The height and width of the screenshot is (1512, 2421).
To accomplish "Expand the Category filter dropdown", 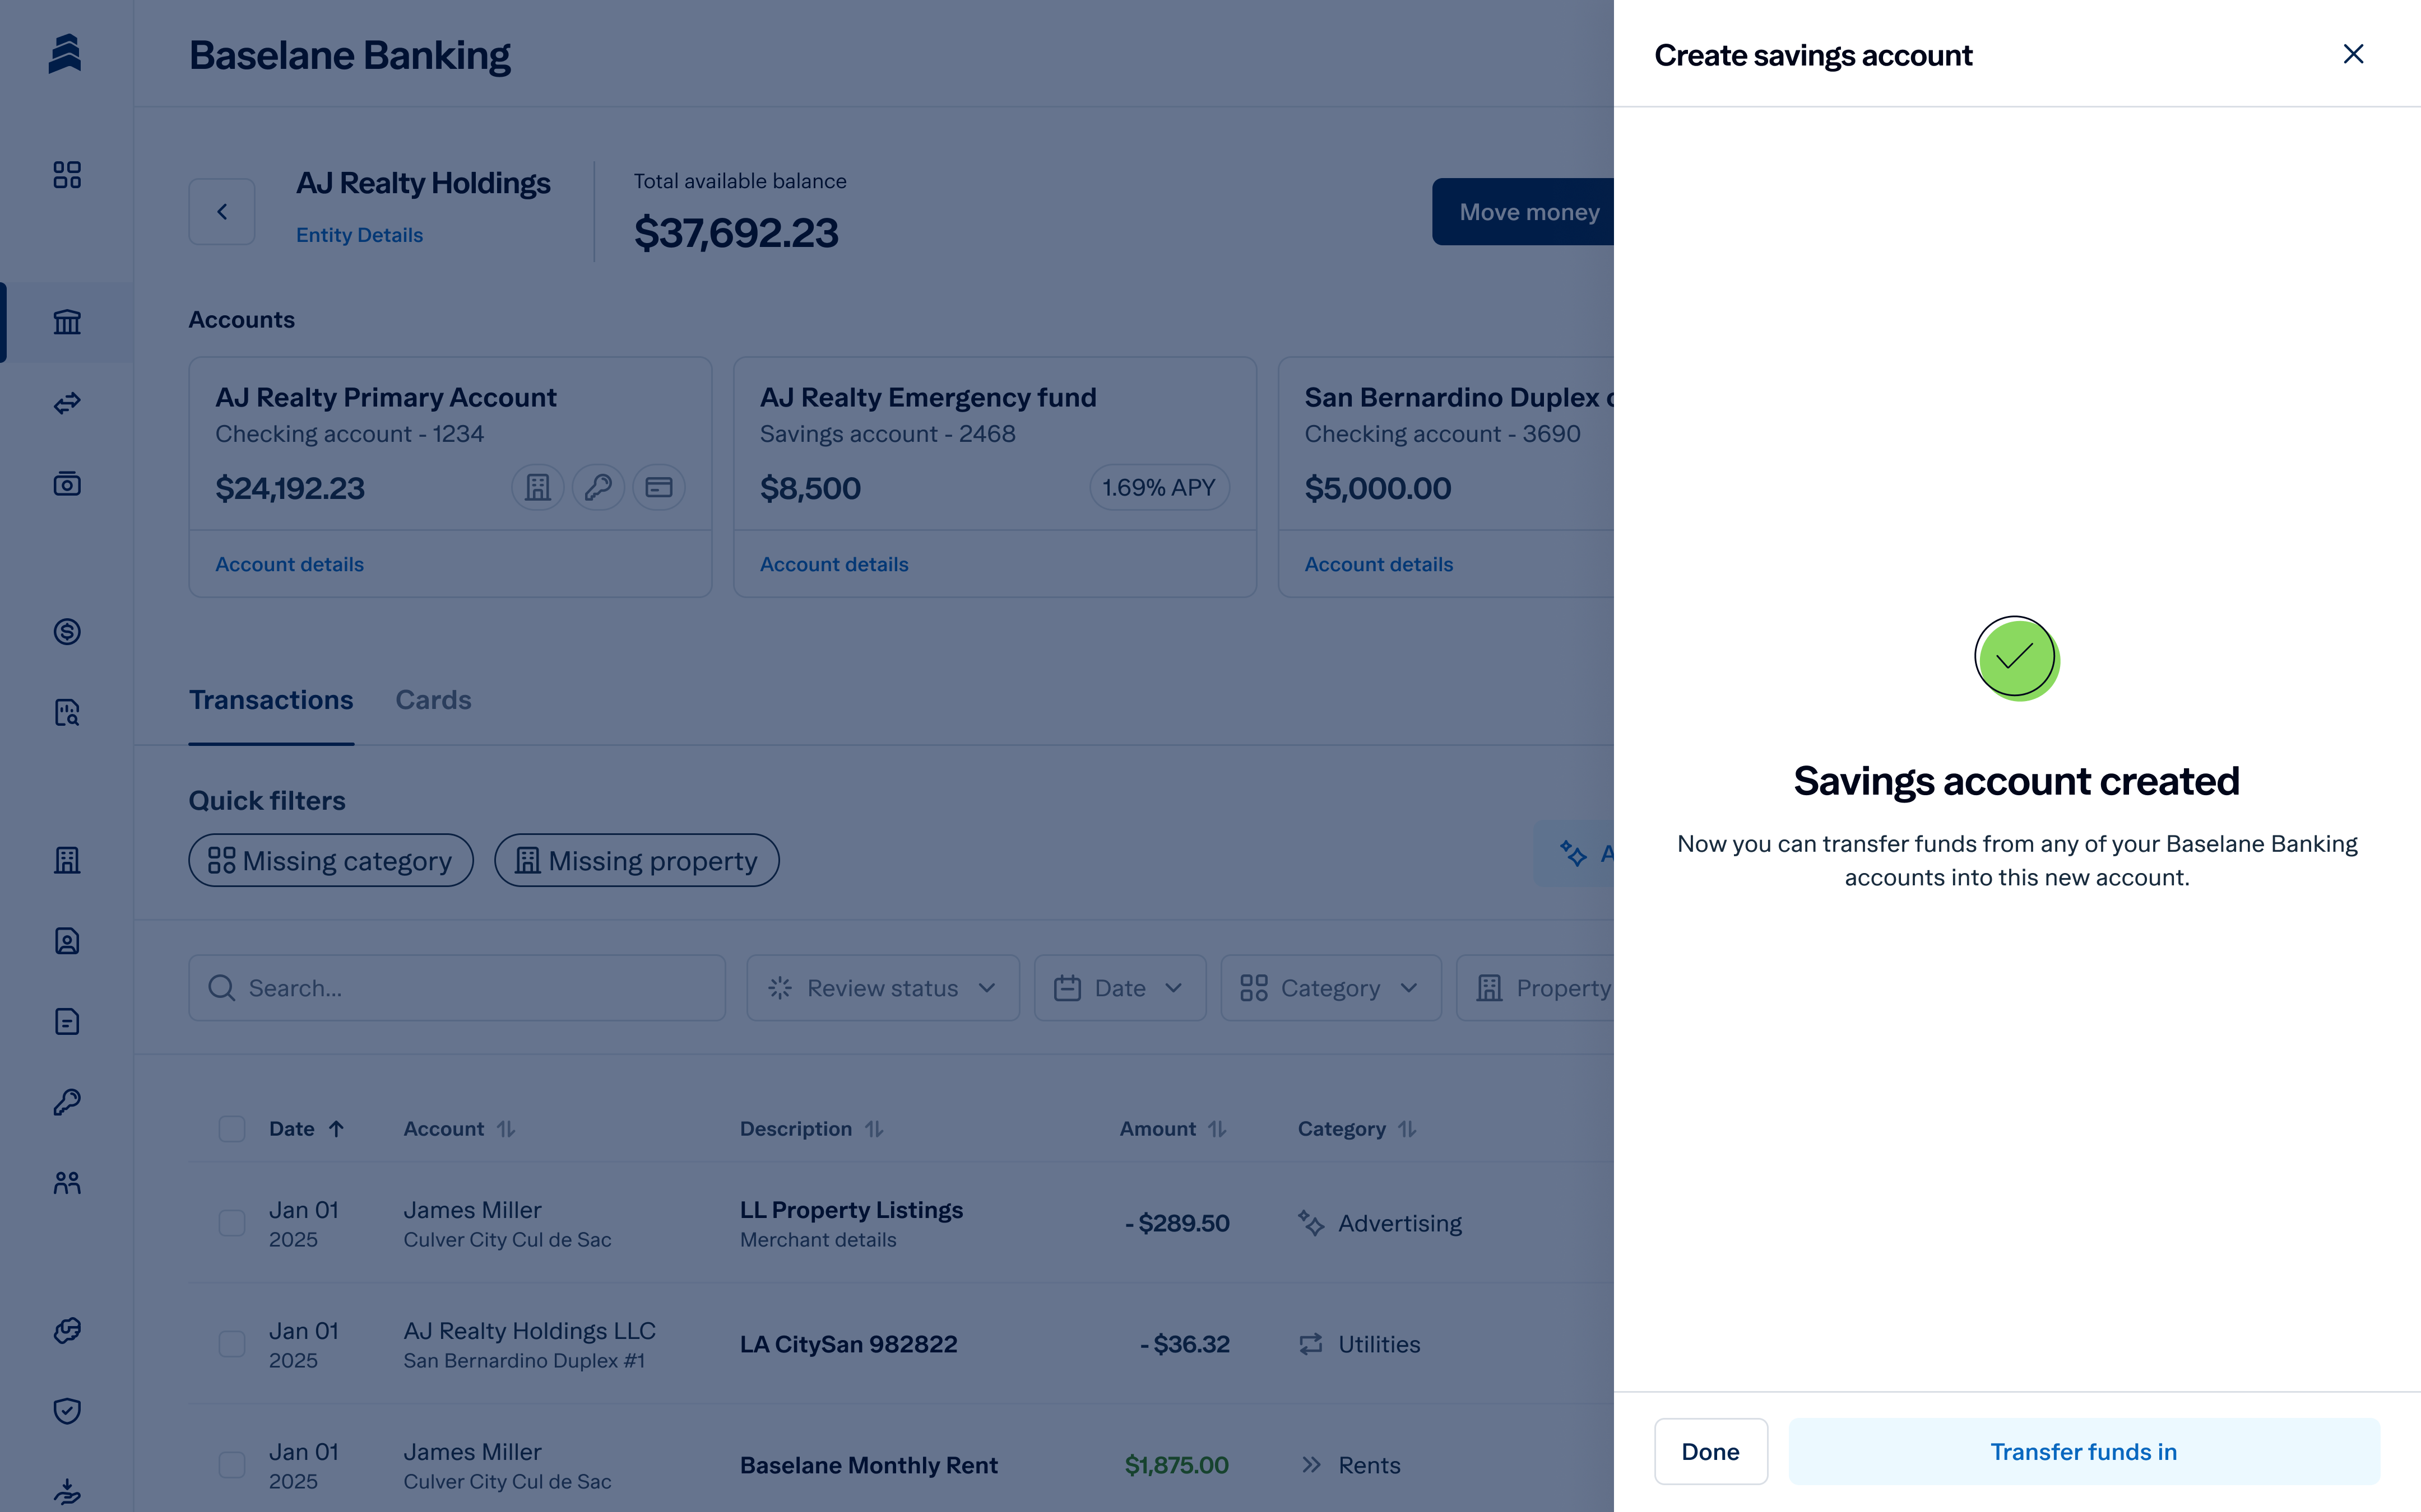I will click(1329, 988).
